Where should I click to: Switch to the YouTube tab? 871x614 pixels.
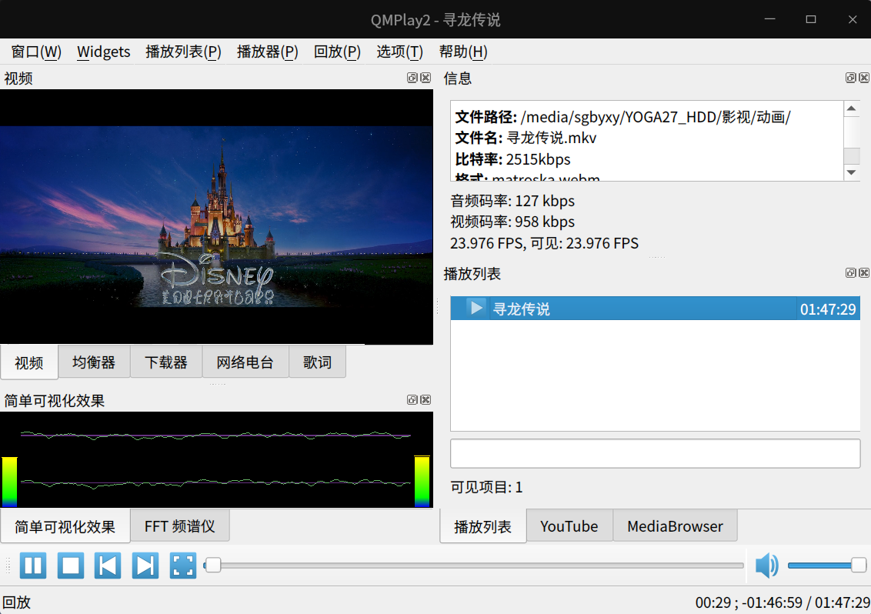pyautogui.click(x=569, y=526)
